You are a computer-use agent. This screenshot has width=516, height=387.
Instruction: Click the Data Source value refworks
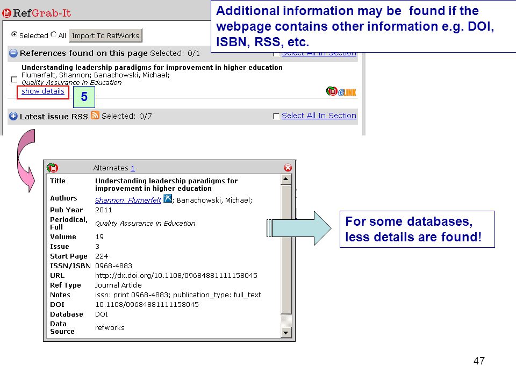tap(110, 328)
